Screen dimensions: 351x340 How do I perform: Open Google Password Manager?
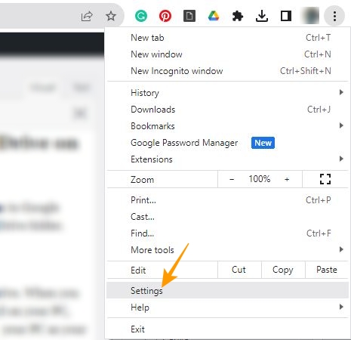coord(227,143)
